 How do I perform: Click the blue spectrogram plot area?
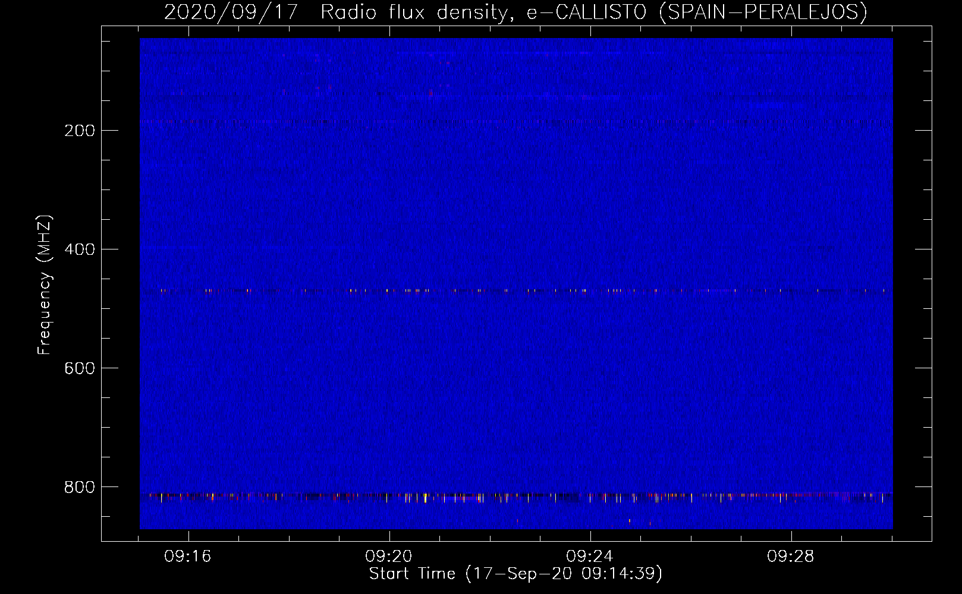click(516, 283)
